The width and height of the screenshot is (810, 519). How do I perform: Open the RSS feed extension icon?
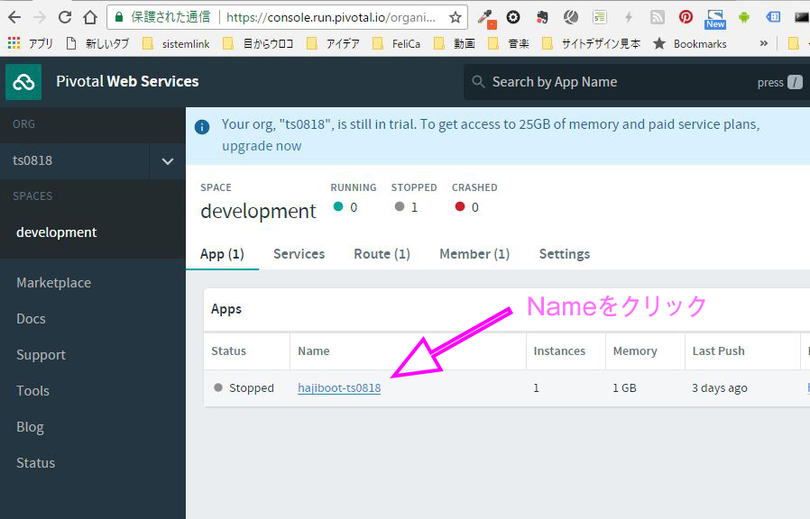point(657,17)
